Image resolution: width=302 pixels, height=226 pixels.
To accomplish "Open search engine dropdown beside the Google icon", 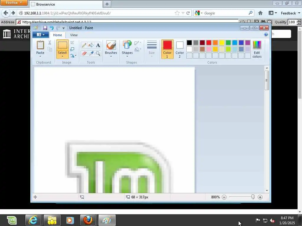I will click(202, 13).
